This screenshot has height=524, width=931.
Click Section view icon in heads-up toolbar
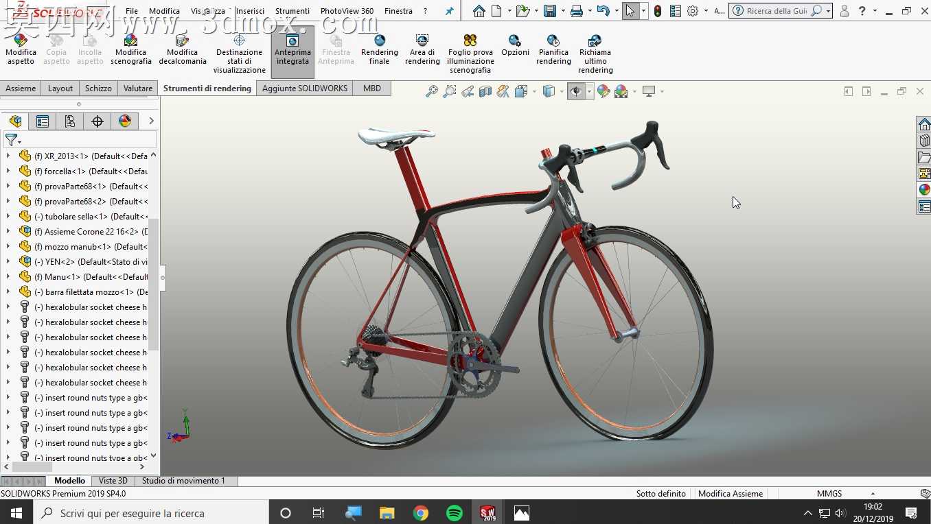[x=485, y=91]
